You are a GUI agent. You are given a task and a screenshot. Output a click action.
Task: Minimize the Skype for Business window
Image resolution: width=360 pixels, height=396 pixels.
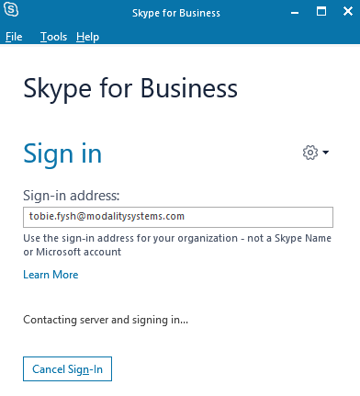point(295,13)
